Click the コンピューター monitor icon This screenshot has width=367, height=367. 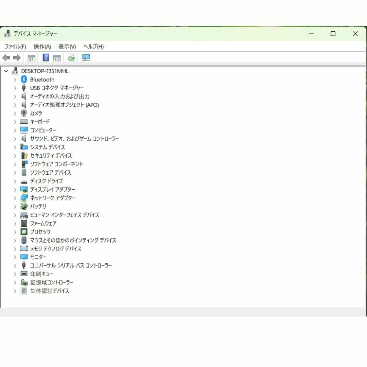[24, 130]
